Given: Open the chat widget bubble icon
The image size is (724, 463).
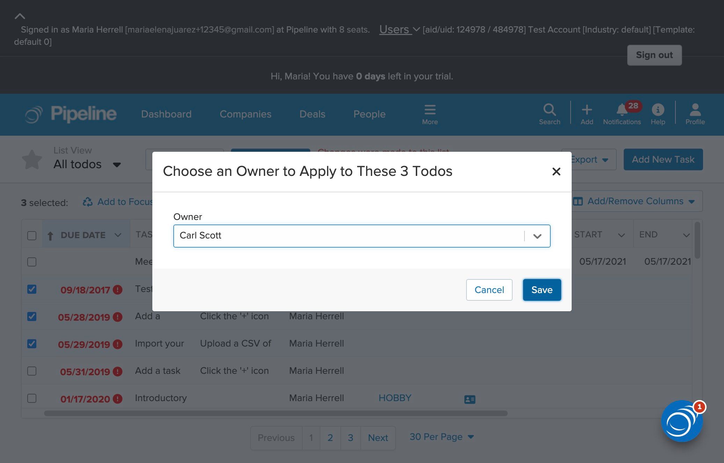Looking at the screenshot, I should coord(681,421).
